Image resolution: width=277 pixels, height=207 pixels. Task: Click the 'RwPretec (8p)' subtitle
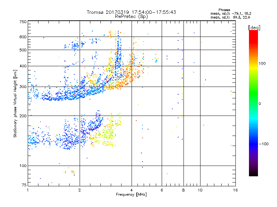pos(131,17)
